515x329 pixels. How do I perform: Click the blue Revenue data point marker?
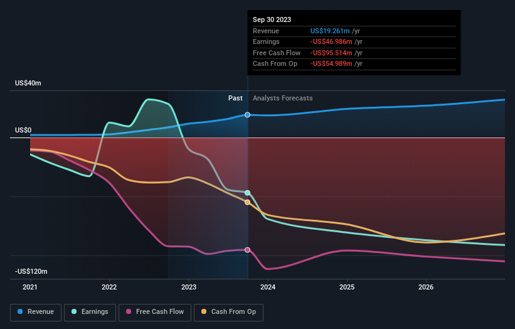247,115
